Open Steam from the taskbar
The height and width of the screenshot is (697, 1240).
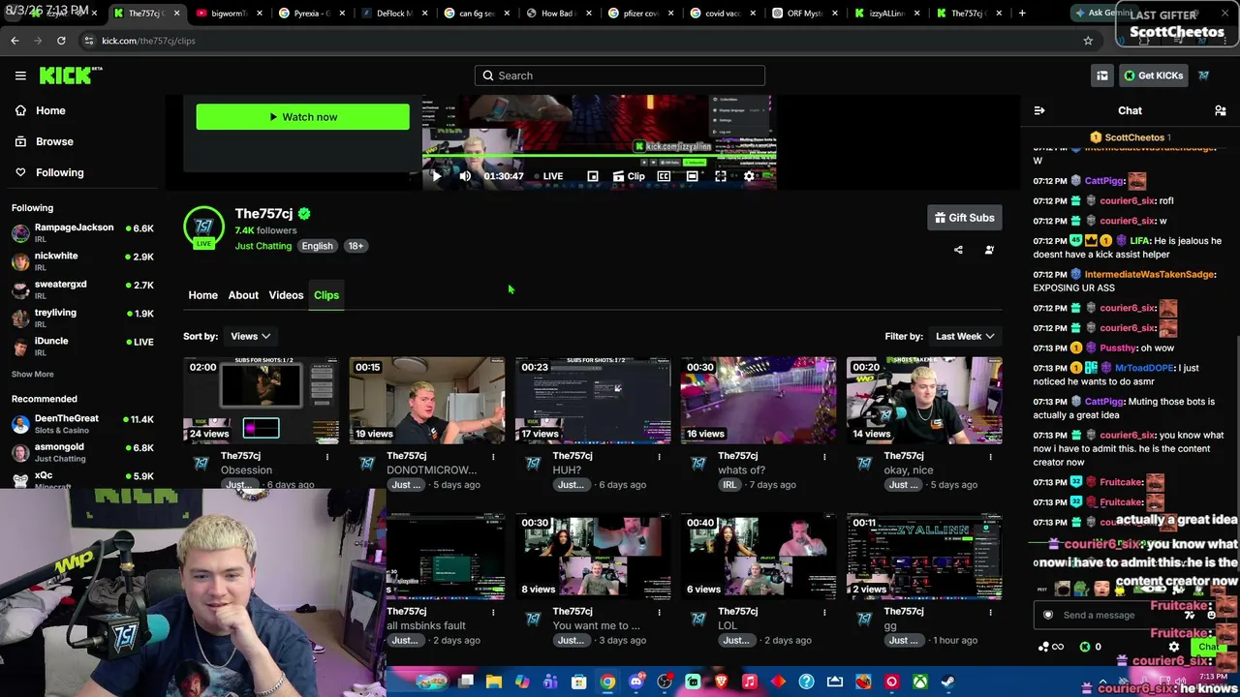coord(947,682)
